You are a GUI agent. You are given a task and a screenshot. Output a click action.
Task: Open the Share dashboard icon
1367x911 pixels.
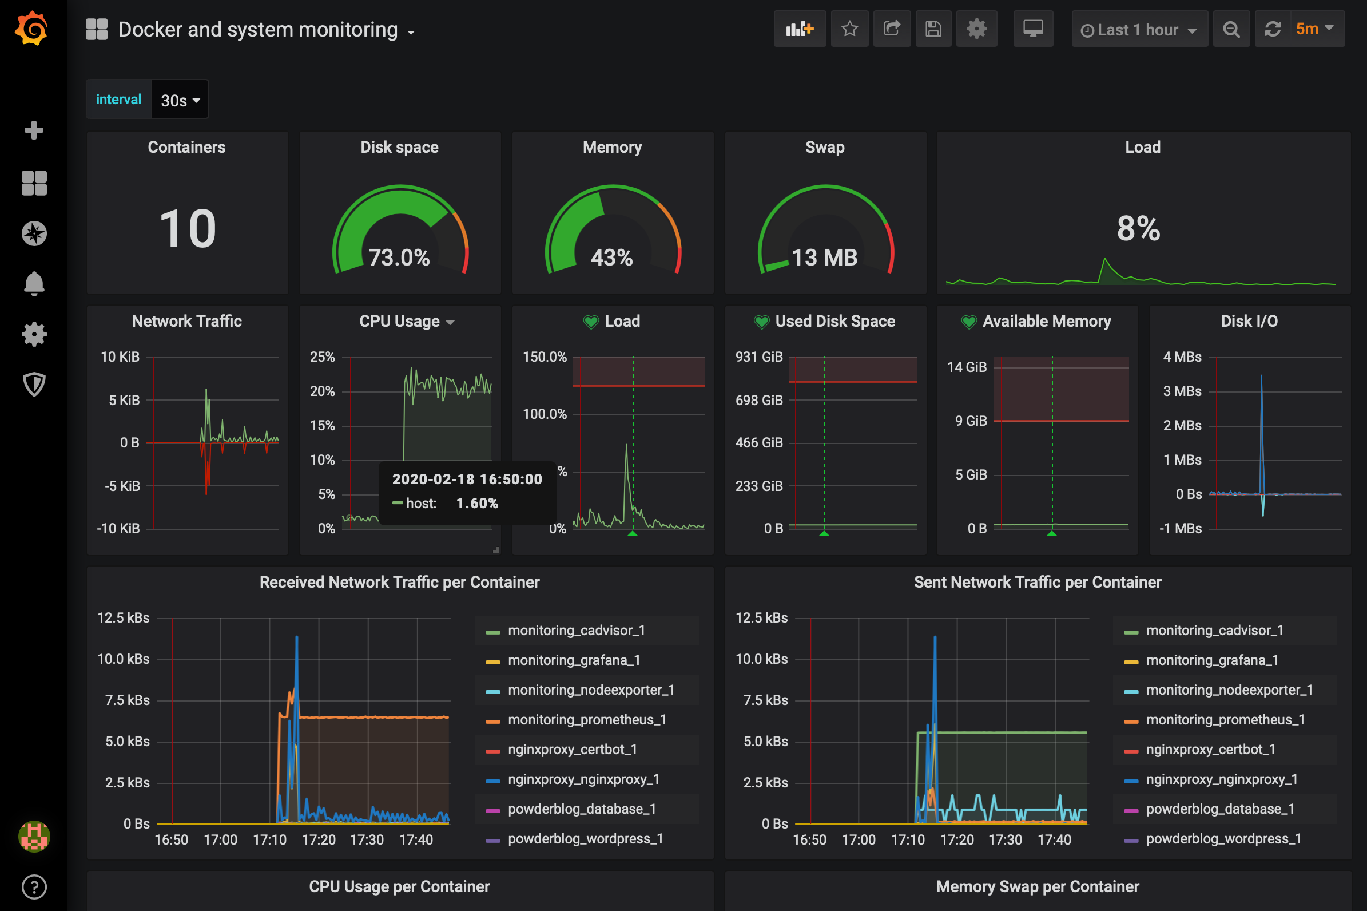[x=891, y=29]
